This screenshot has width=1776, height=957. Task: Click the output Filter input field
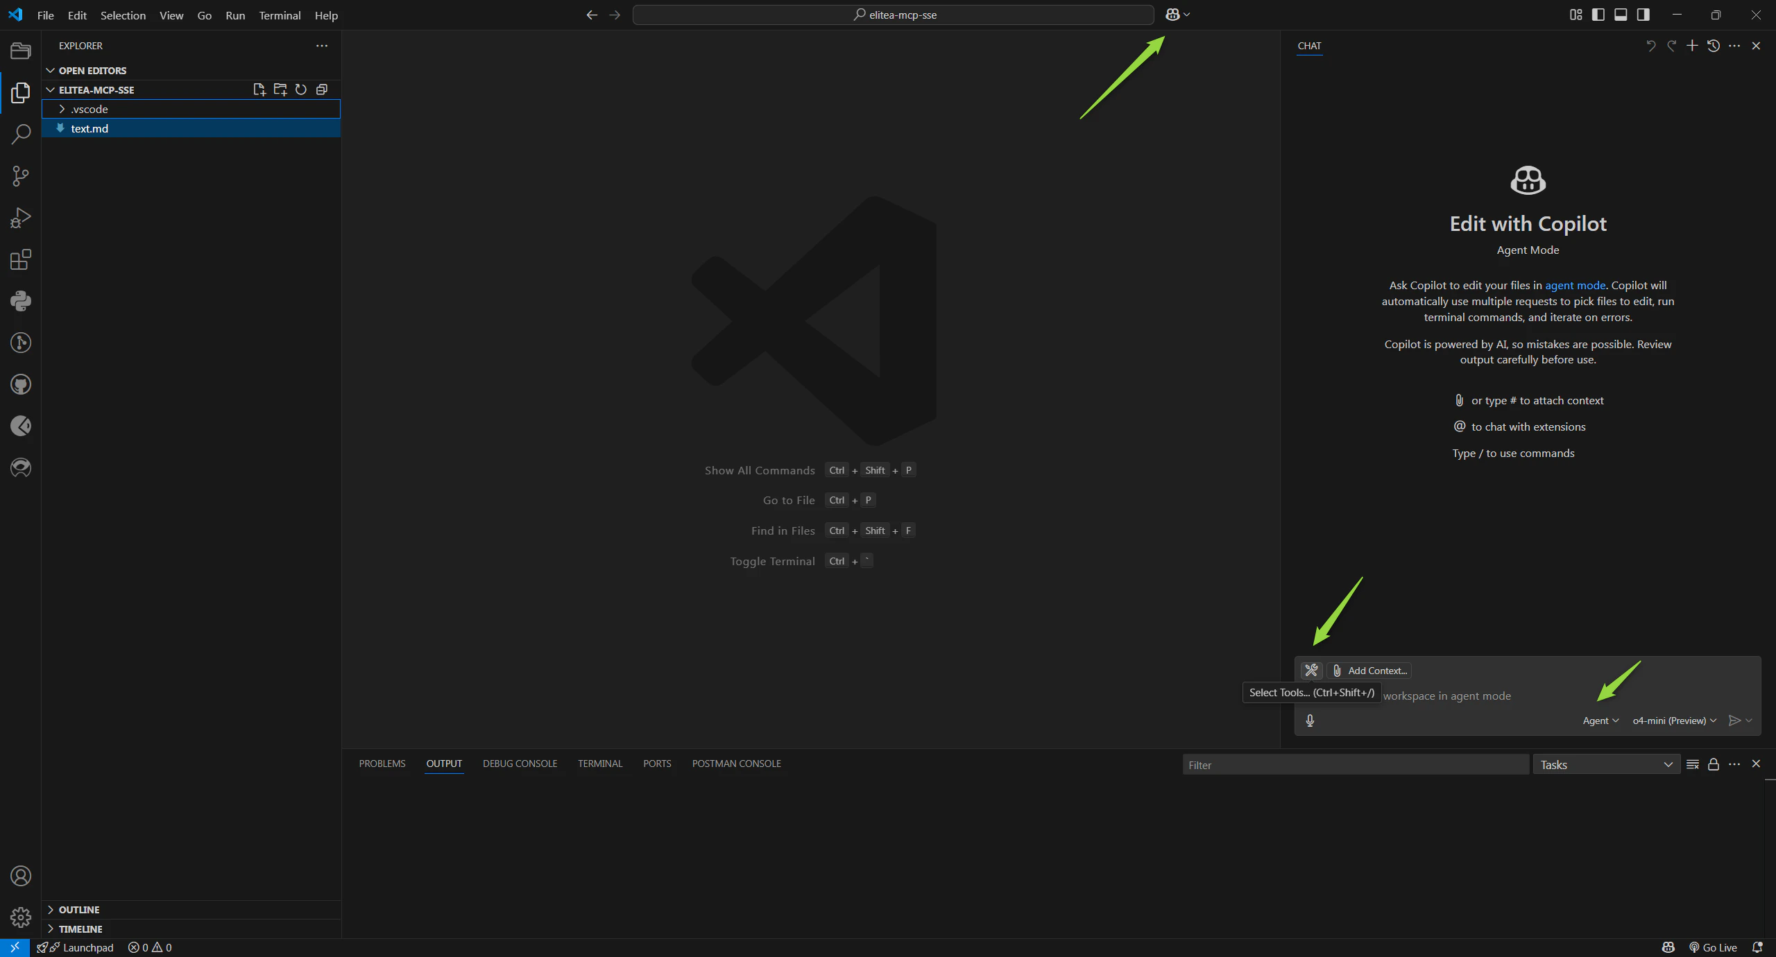(1355, 765)
